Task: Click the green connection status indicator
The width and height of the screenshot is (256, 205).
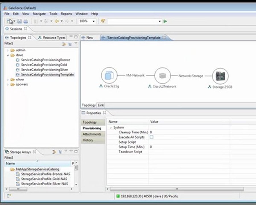Action: pos(118,196)
